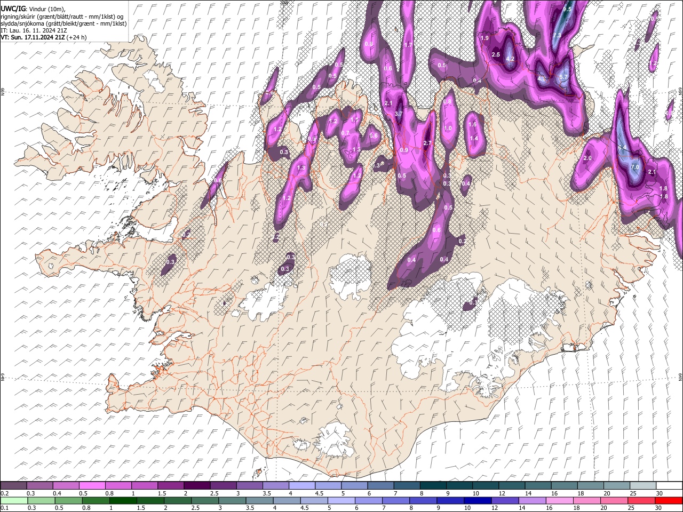Click the 2.0 precipitation value on the map
The height and width of the screenshot is (512, 683).
click(588, 158)
